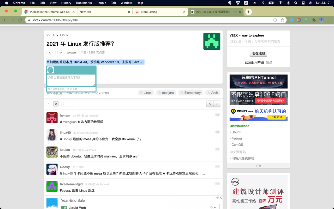Viewport: 334px width, 209px height.
Task: Open the teal extension icon in the toolbar
Action: [306, 20]
